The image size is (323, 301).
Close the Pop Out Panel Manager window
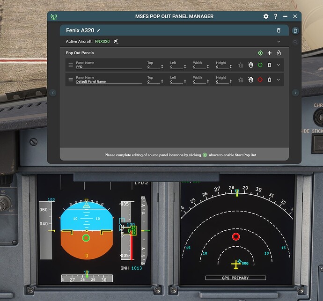295,16
